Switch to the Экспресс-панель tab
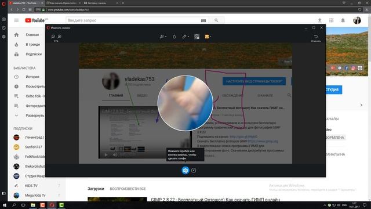The image size is (371, 209). (x=100, y=3)
